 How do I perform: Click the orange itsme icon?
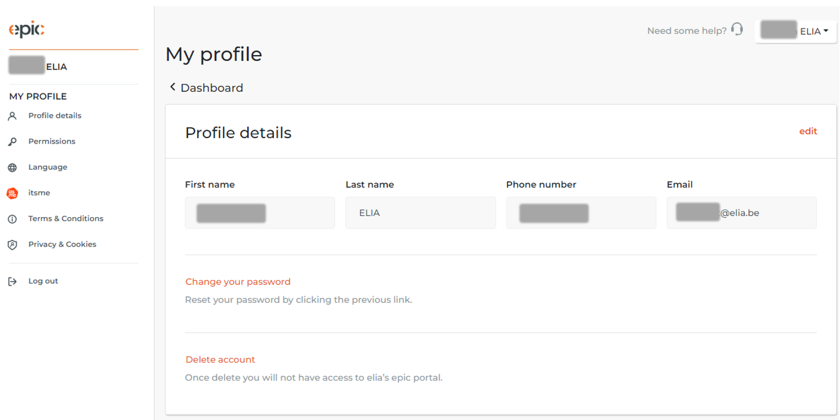[12, 193]
